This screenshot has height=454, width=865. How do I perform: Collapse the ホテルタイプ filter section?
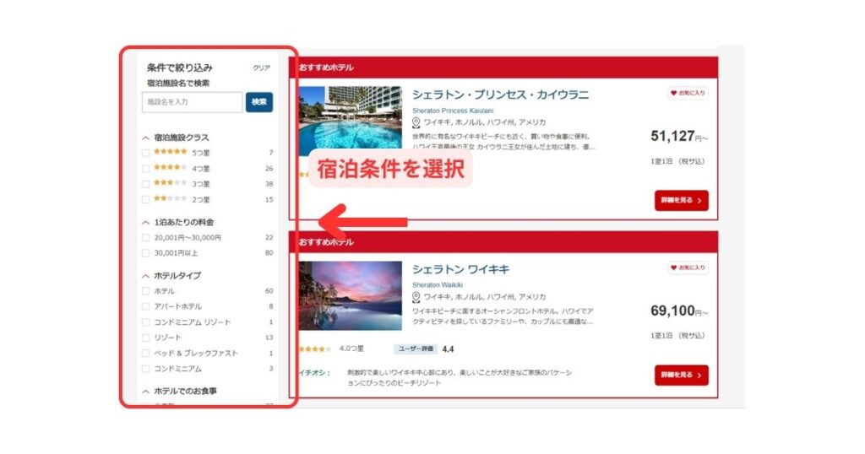tap(146, 276)
